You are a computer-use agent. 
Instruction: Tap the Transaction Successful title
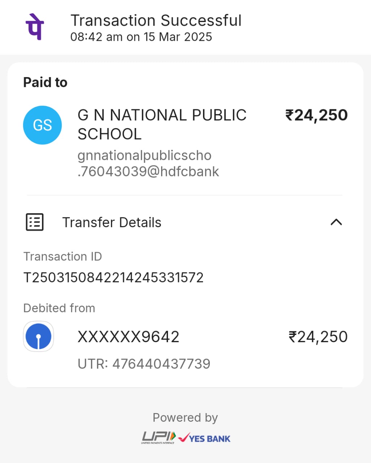click(x=156, y=21)
